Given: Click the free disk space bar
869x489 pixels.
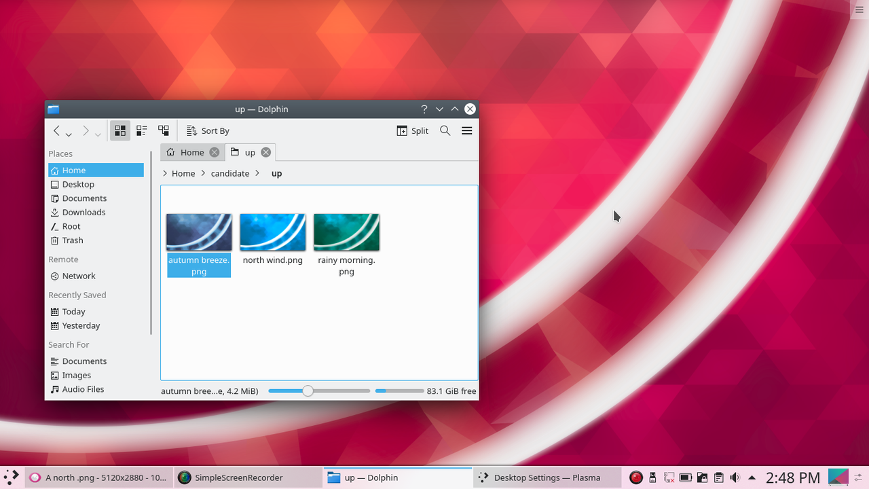Looking at the screenshot, I should (399, 391).
